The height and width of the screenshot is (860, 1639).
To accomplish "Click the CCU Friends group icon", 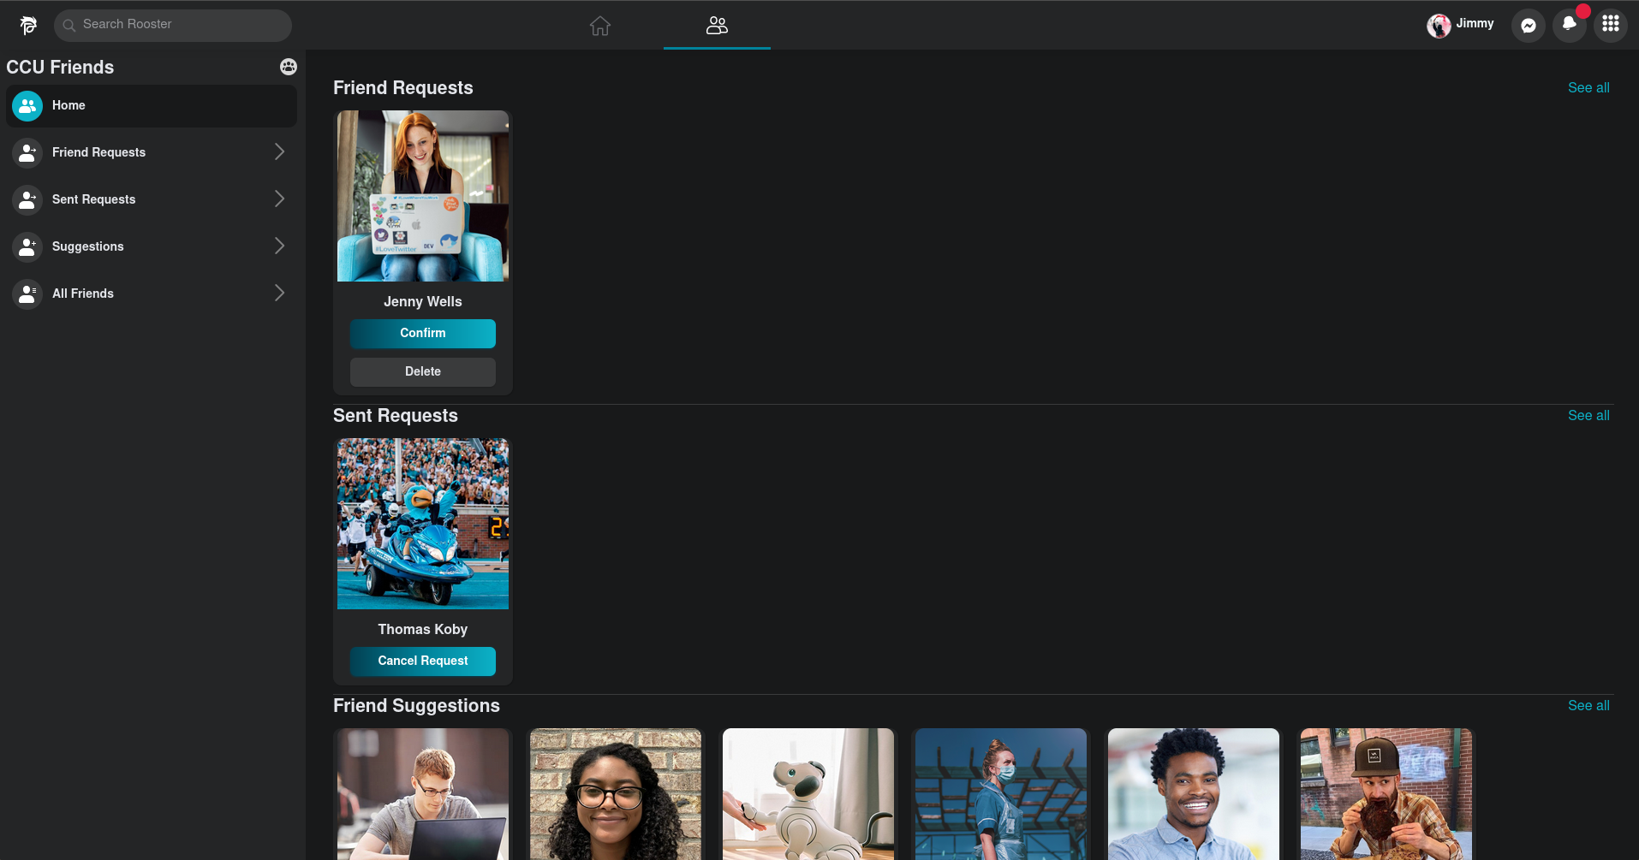I will [289, 67].
